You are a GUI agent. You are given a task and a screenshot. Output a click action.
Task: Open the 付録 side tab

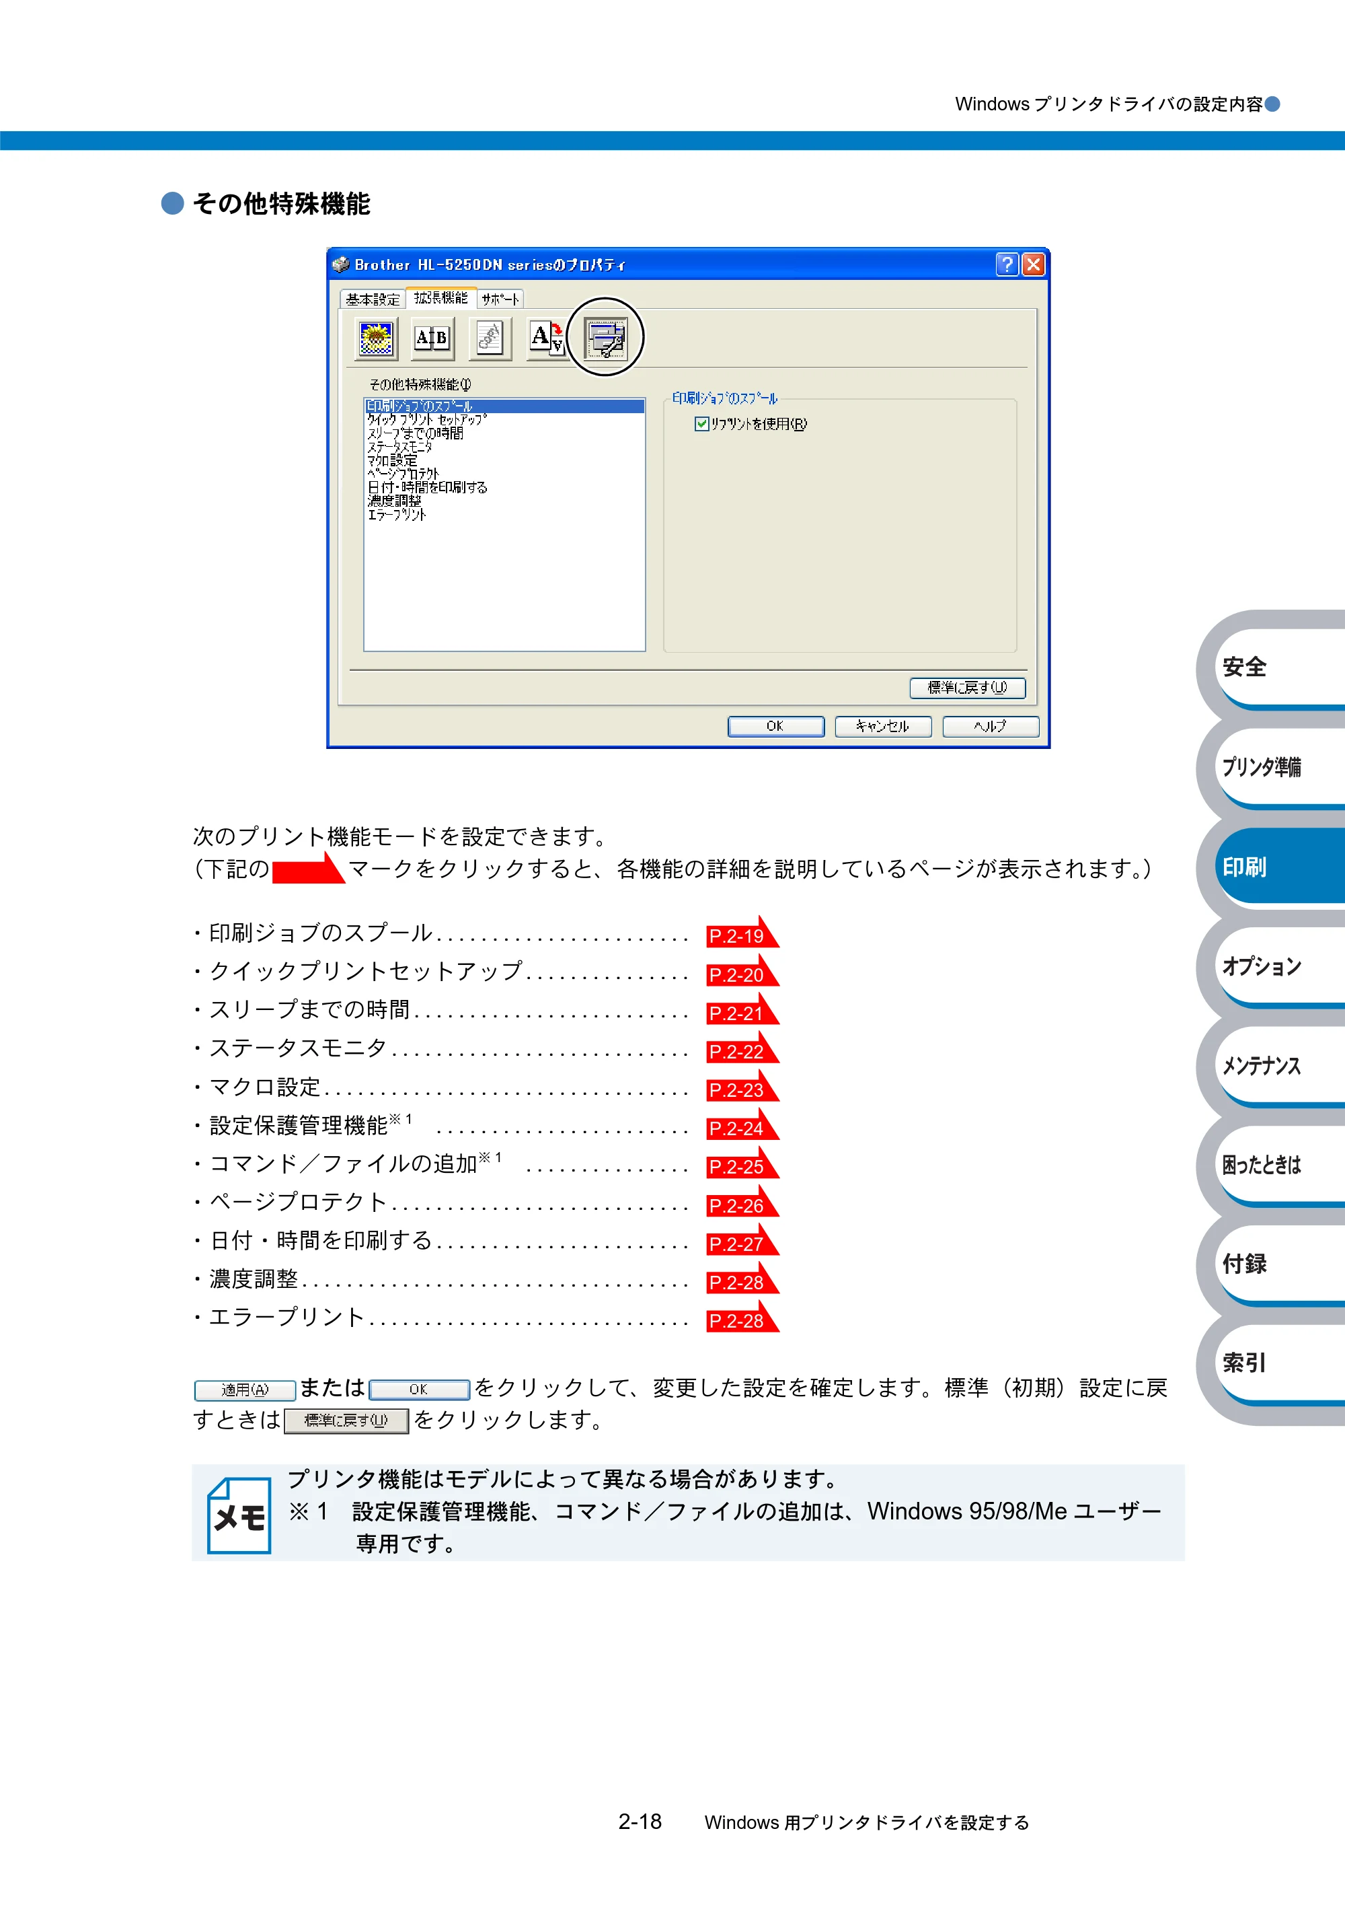tap(1278, 1264)
